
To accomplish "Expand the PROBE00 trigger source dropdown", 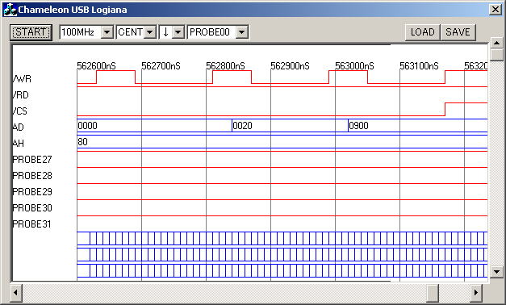I will [241, 32].
